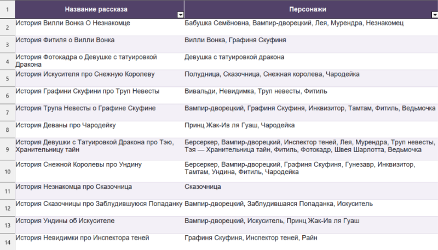Click cell 'История Графини Скуфини про Труп Невесты'
The image size is (438, 250).
coord(100,95)
